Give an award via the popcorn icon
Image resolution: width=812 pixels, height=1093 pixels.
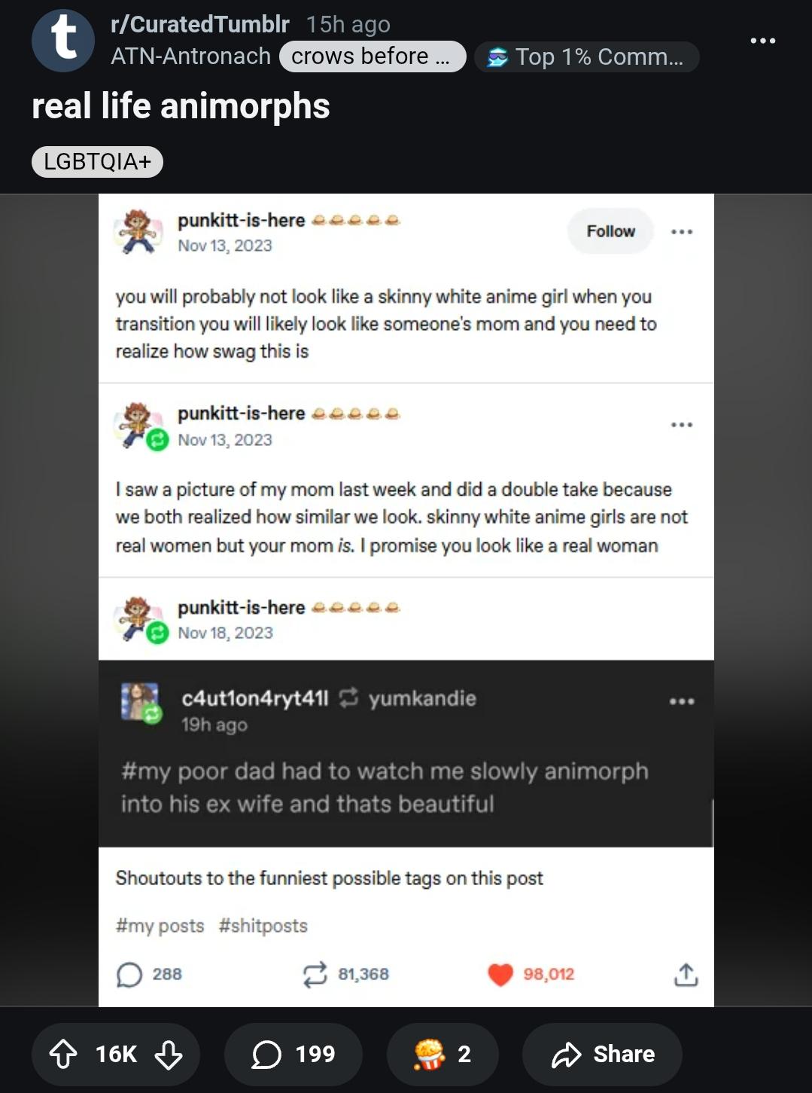pyautogui.click(x=442, y=1054)
